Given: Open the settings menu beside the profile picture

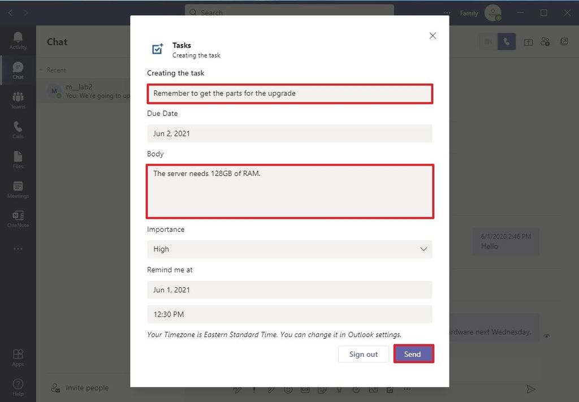Looking at the screenshot, I should (x=446, y=12).
